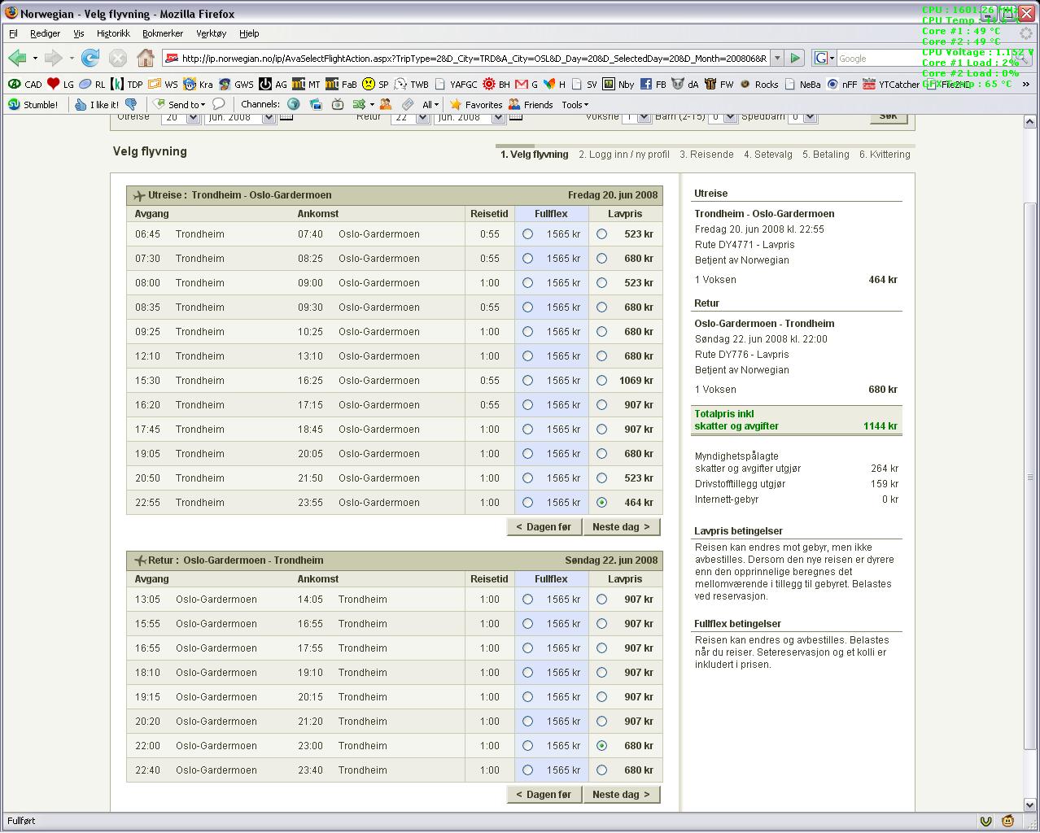1040x833 pixels.
Task: Open StumbleUpon Friends
Action: pos(531,104)
